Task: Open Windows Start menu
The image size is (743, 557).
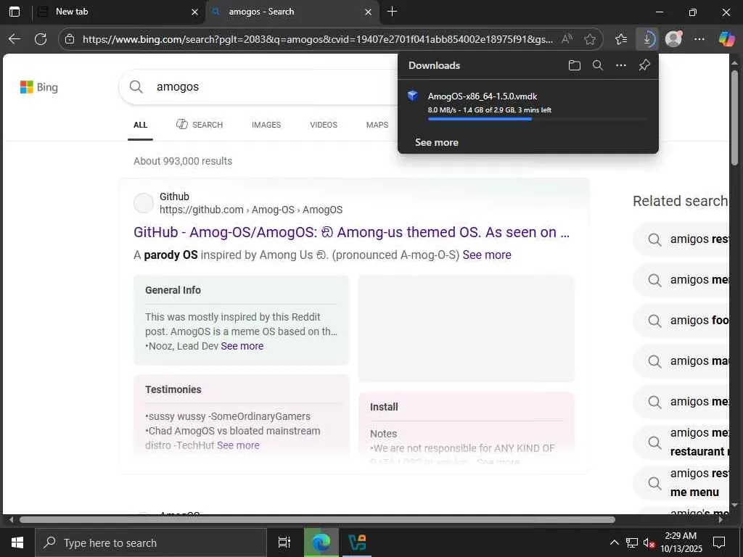Action: pos(17,542)
